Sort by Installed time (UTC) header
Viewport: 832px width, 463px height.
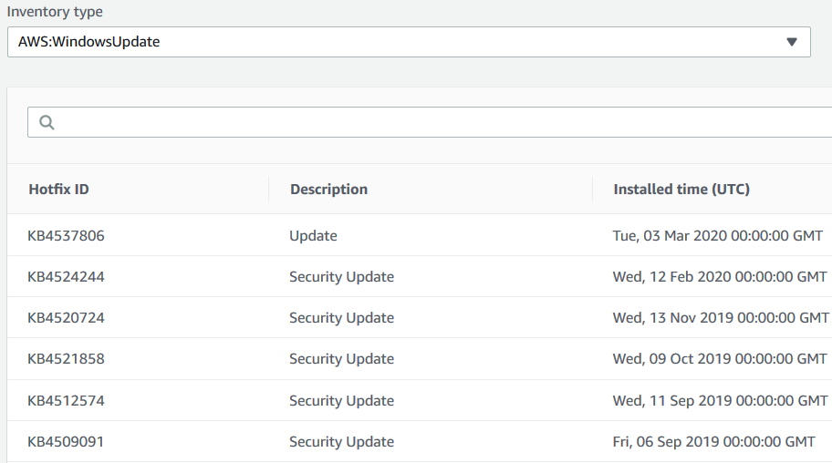[x=681, y=190]
